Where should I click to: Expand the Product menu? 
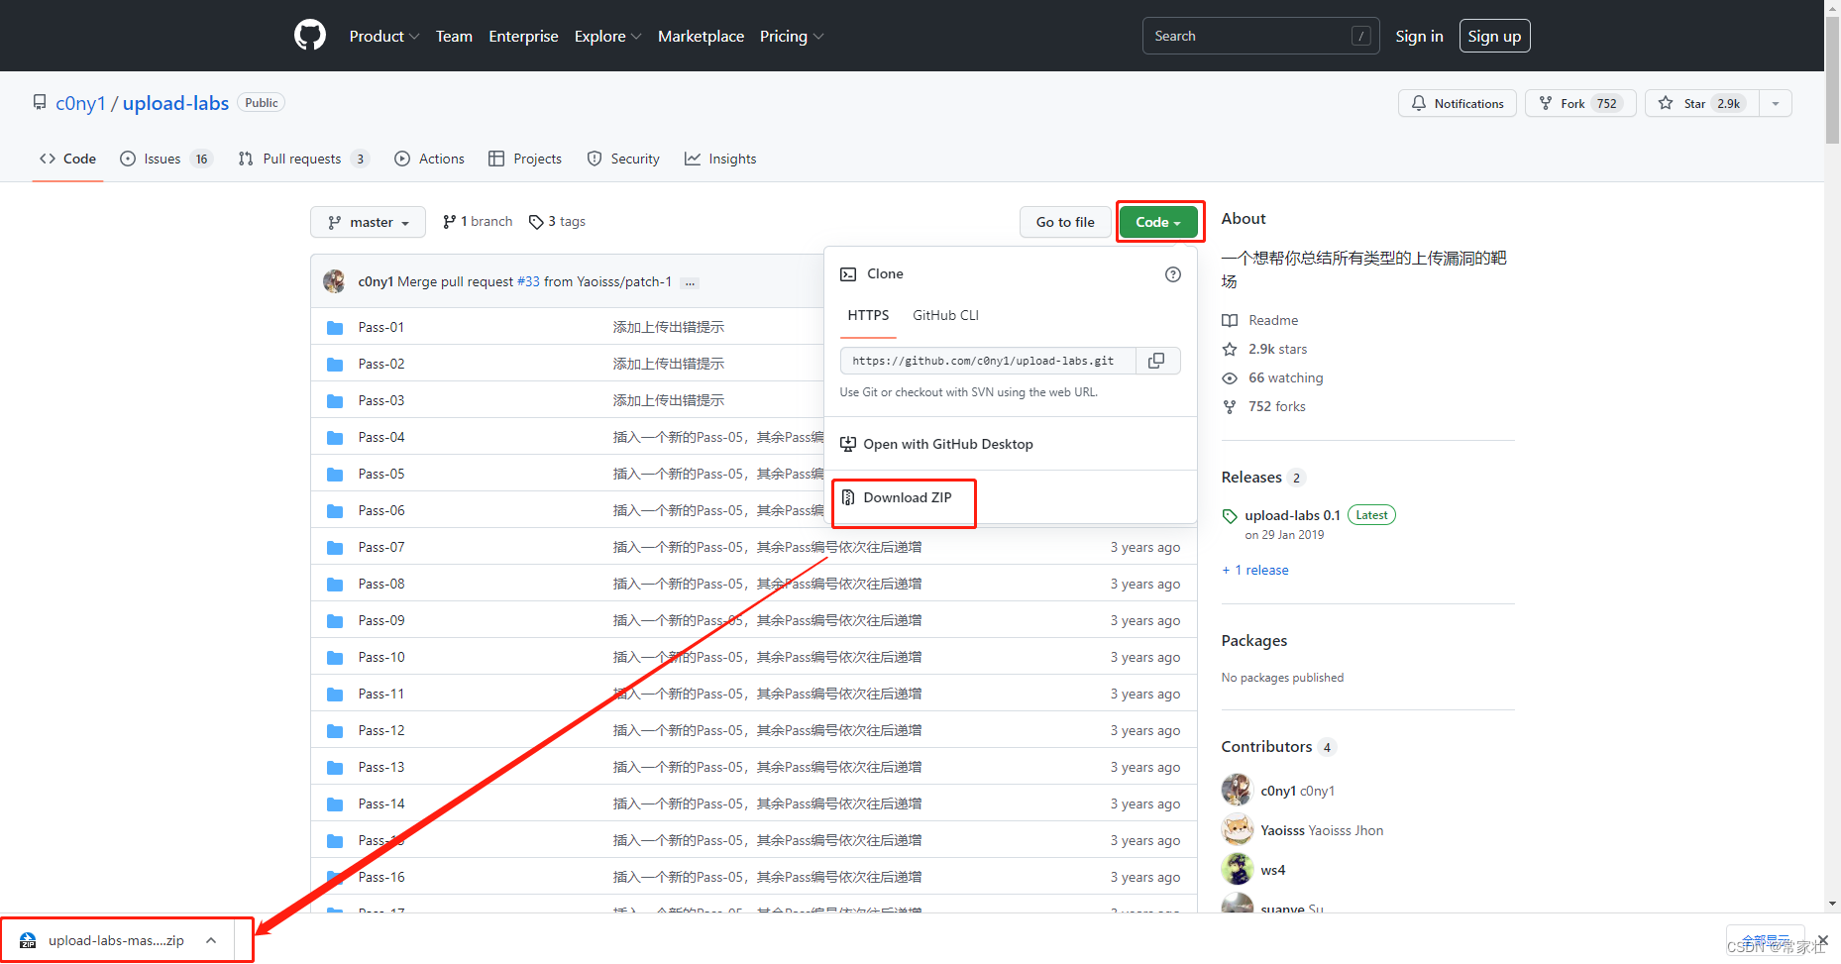point(384,36)
